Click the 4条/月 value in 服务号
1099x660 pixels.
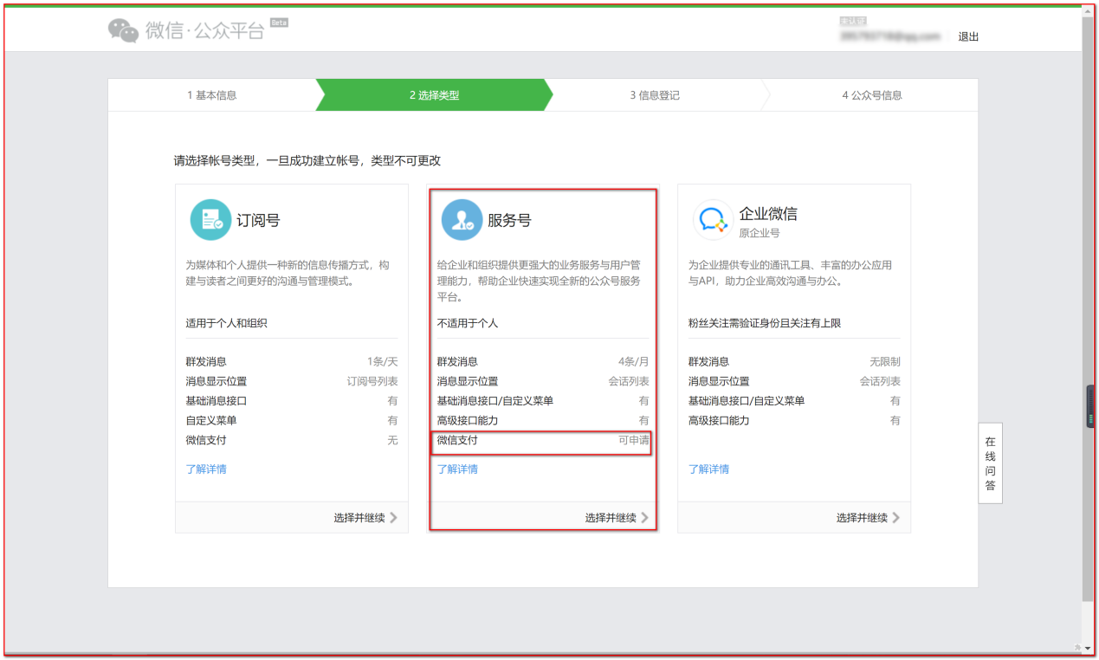[x=633, y=362]
